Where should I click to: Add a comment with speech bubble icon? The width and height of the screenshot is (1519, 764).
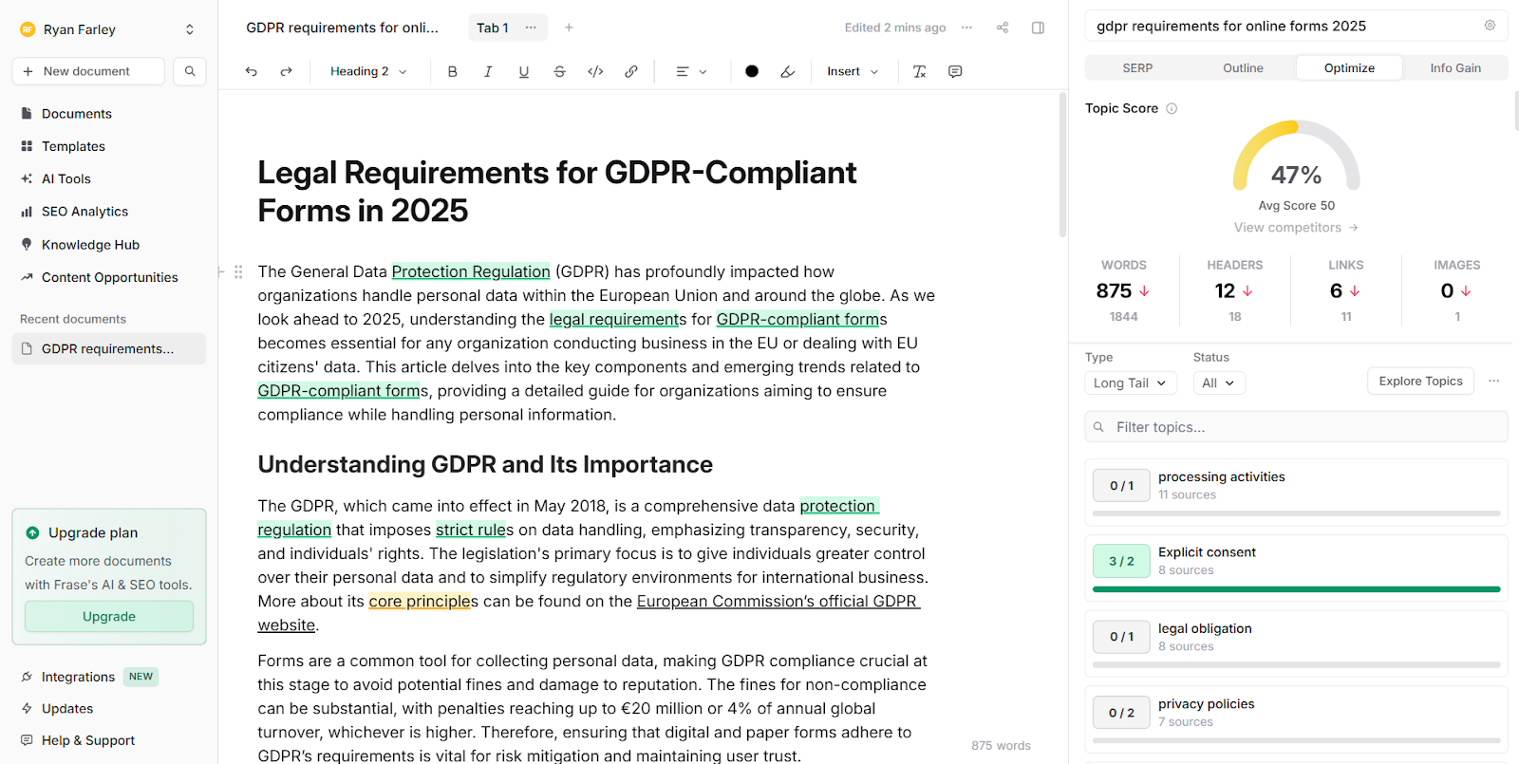(955, 71)
